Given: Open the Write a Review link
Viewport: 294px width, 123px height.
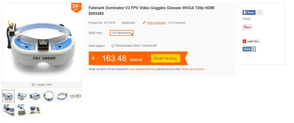Looking at the screenshot, I should click(156, 23).
